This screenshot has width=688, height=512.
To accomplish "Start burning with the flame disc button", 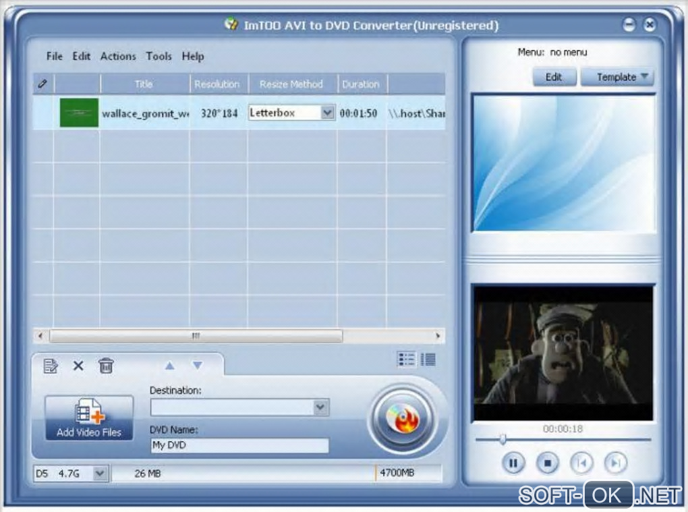I will 403,418.
